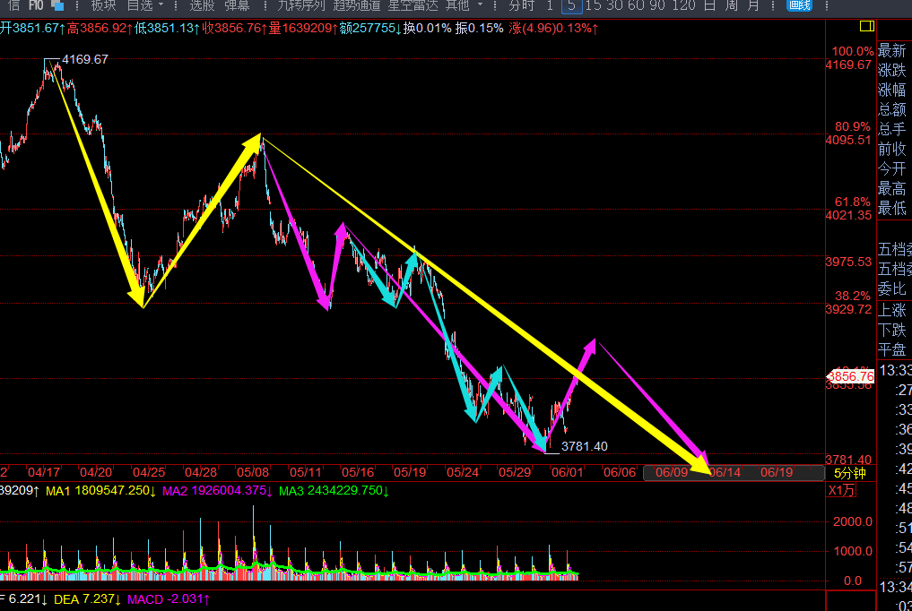Expand the 其他 dropdown arrow
This screenshot has height=611, width=912.
click(x=480, y=5)
